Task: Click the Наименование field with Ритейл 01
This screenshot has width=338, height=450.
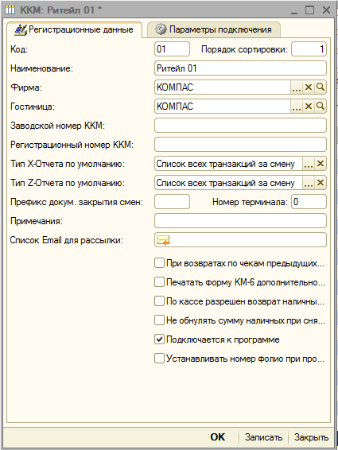Action: [240, 68]
